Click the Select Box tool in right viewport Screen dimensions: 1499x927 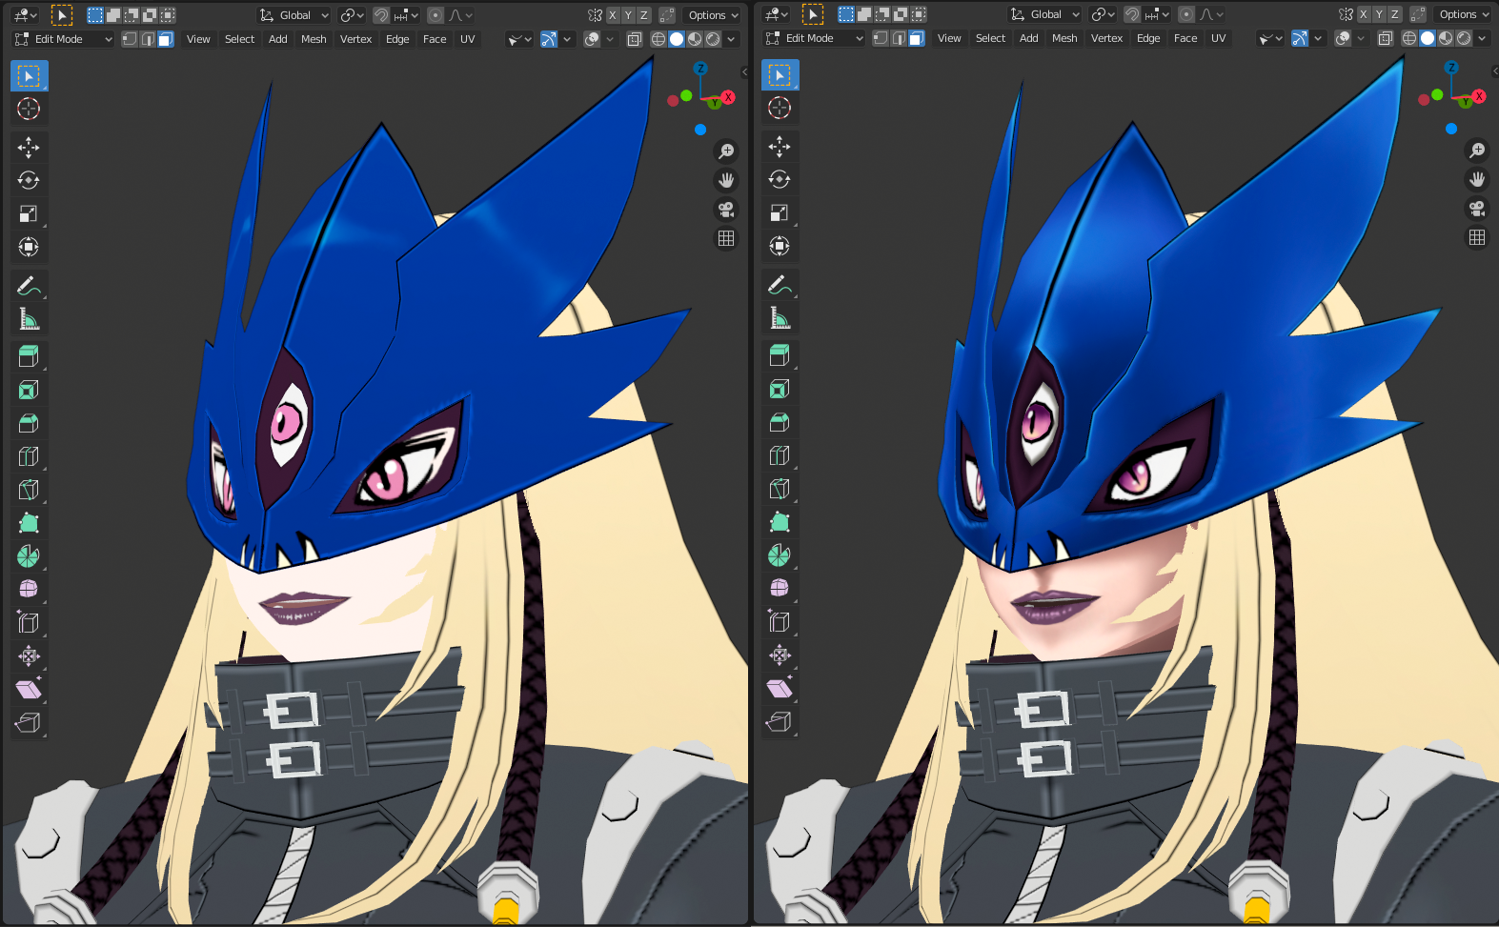(x=780, y=74)
